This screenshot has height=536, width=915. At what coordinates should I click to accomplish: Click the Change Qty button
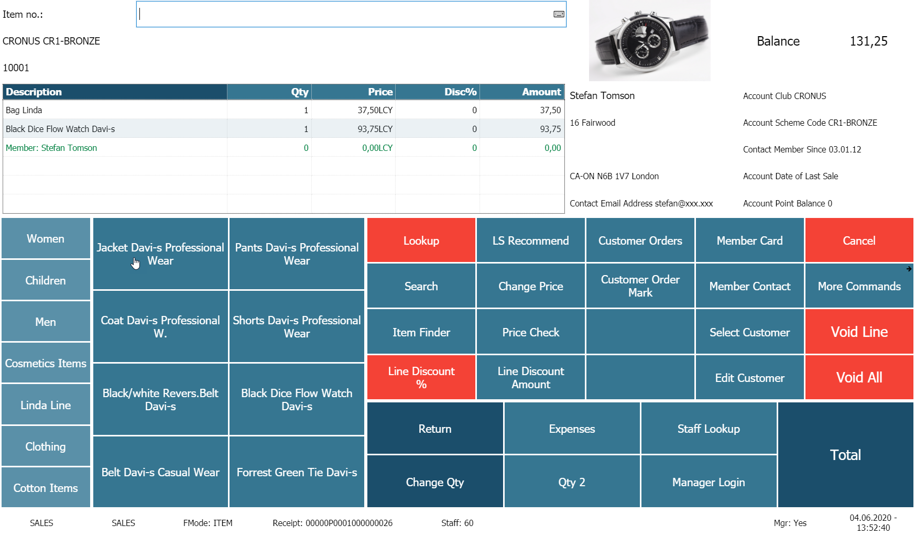coord(434,482)
